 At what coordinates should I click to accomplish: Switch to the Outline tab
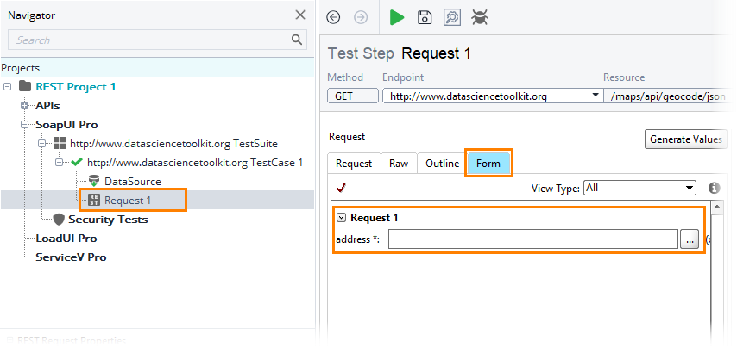[443, 164]
